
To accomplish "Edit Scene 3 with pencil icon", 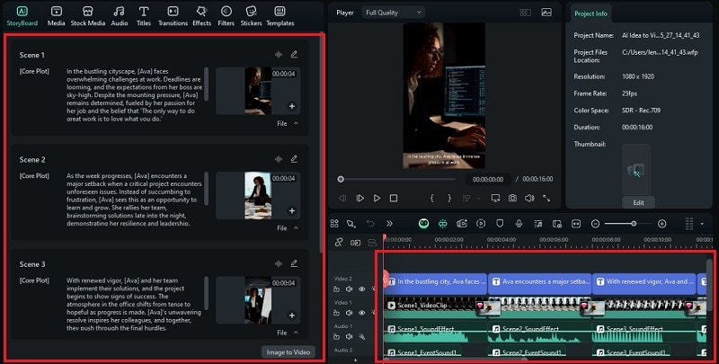I will [294, 263].
